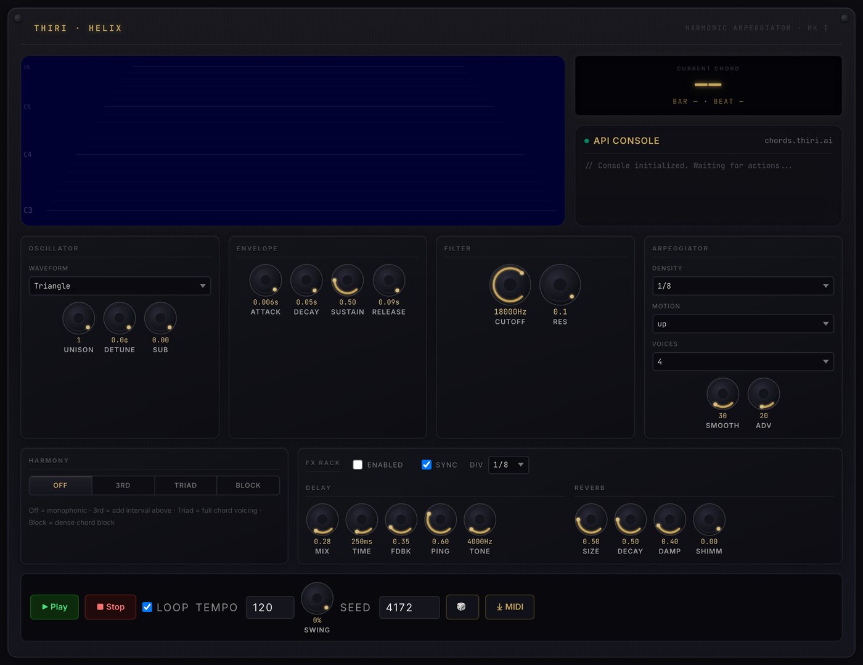This screenshot has height=665, width=863.
Task: Click the envelope DECAY knob
Action: tap(306, 281)
